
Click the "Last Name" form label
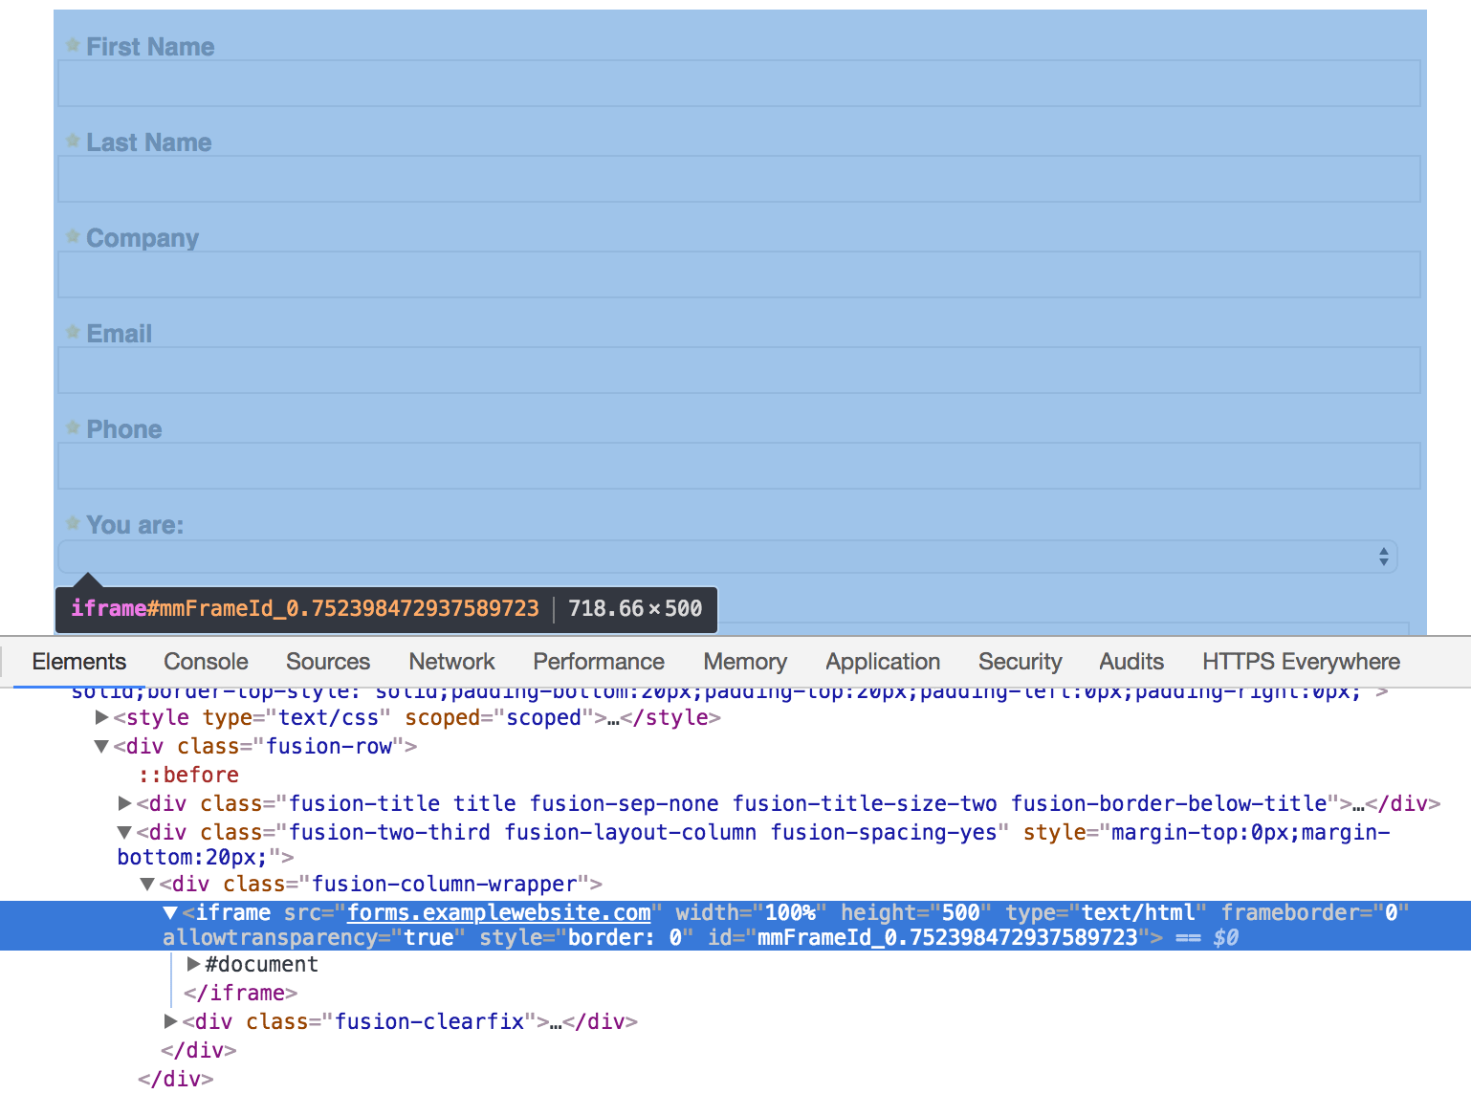click(149, 142)
